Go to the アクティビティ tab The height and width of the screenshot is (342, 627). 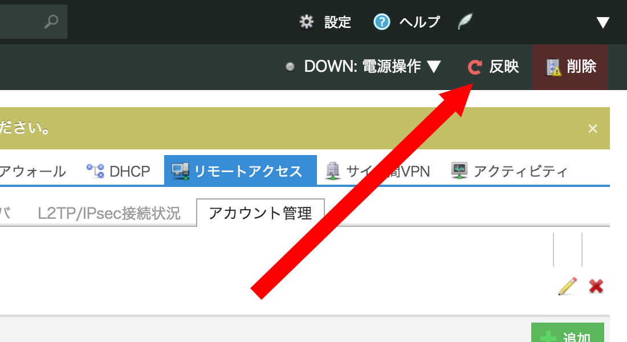point(509,171)
